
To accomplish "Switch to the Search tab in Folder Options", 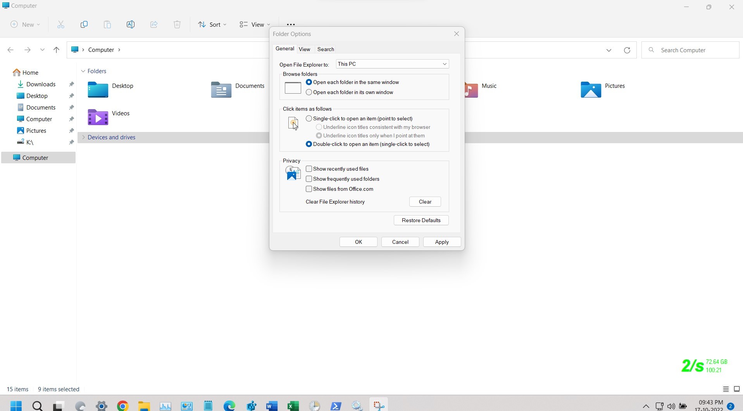I will pos(326,49).
